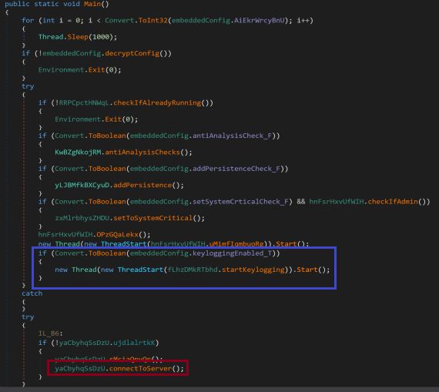This screenshot has width=439, height=392.
Task: Click the antiAnalysisCheck_F field
Action: [232, 136]
